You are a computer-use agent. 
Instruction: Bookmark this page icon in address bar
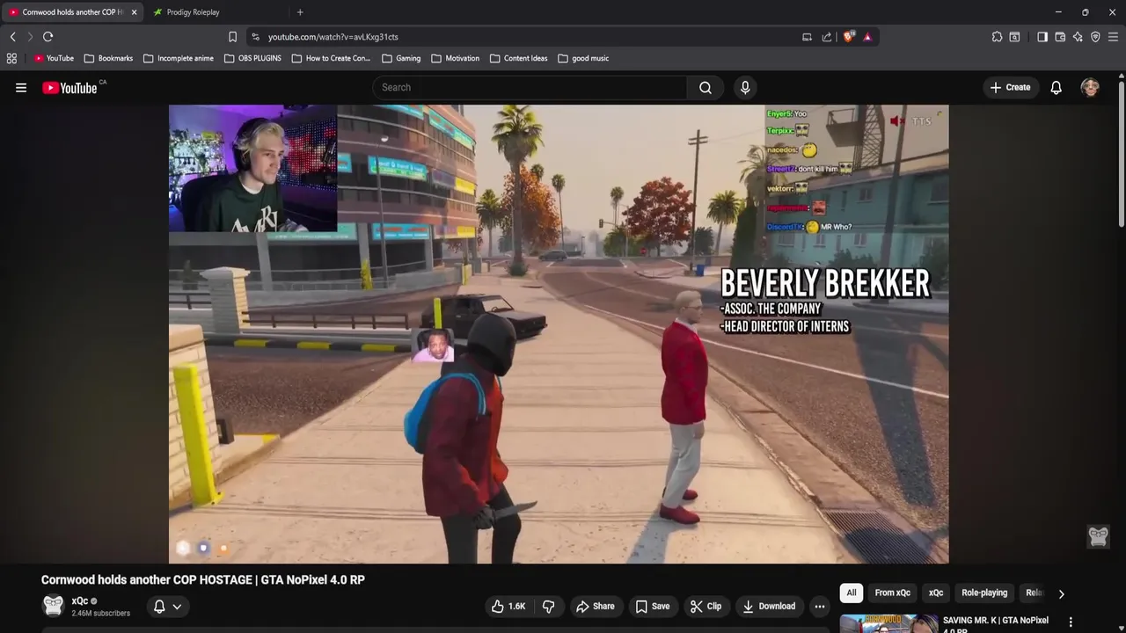[x=232, y=37]
